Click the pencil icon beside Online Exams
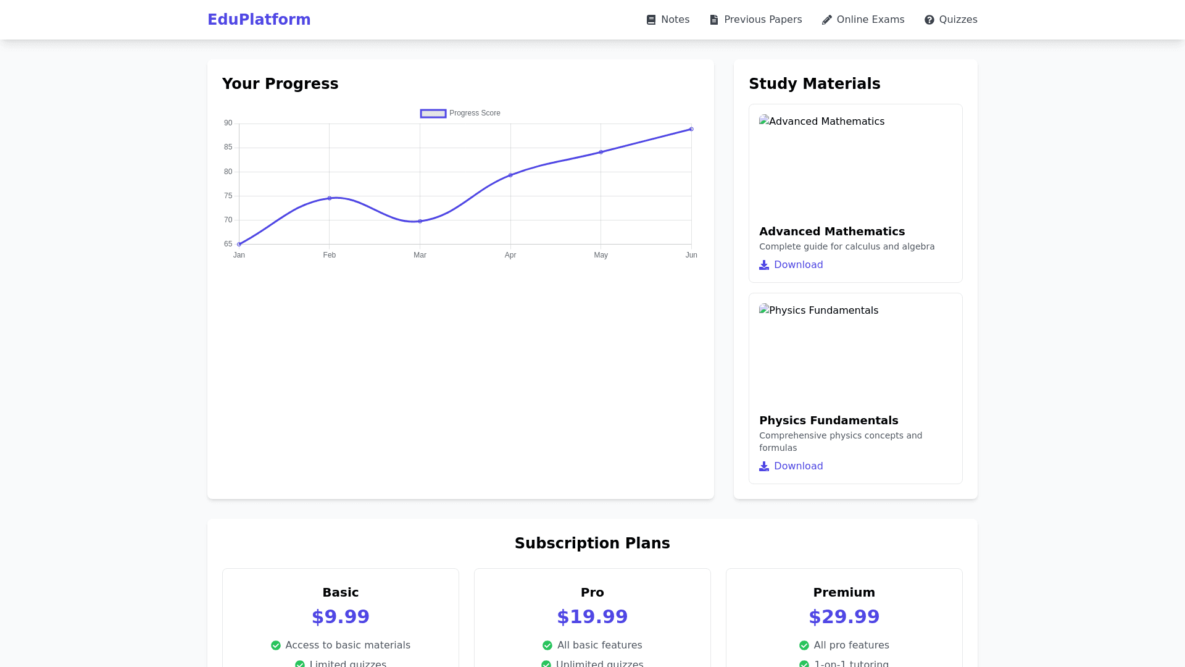This screenshot has height=667, width=1185. pos(827,20)
